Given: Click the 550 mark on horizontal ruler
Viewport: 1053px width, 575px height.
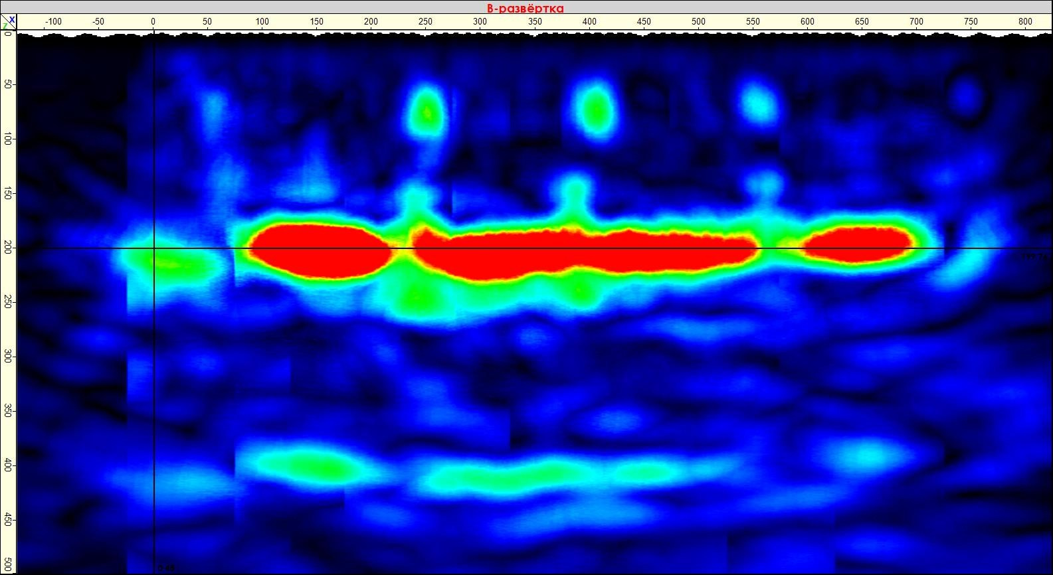Looking at the screenshot, I should (753, 22).
